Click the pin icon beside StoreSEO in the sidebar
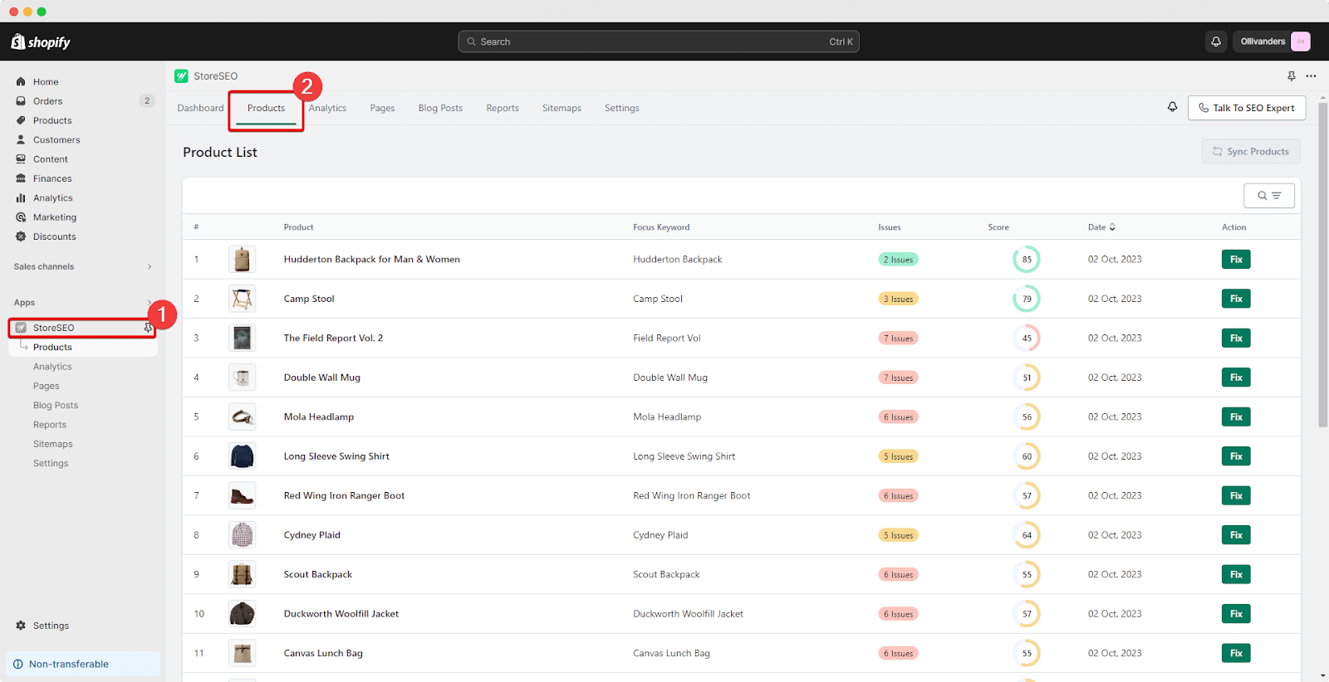This screenshot has width=1329, height=682. (148, 328)
